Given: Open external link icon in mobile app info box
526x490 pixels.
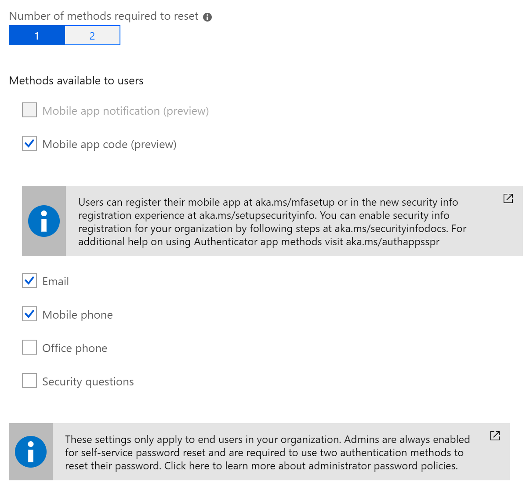Looking at the screenshot, I should pyautogui.click(x=508, y=198).
